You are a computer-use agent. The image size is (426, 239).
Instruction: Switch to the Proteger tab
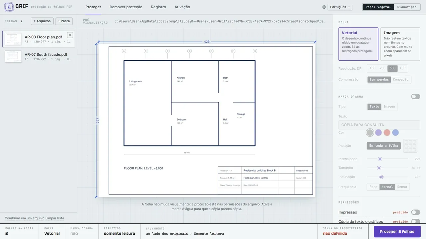(x=93, y=7)
